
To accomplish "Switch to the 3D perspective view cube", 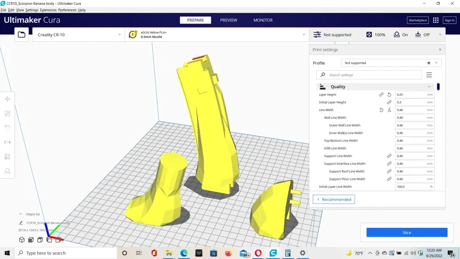I will tap(22, 240).
